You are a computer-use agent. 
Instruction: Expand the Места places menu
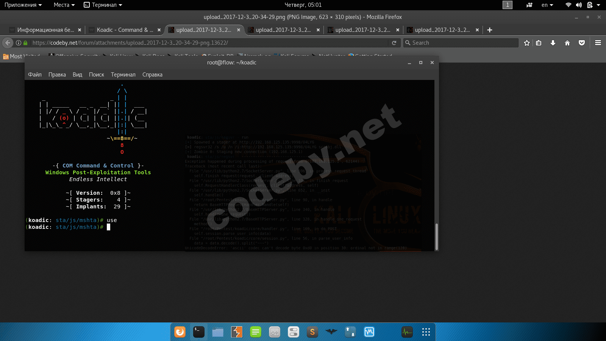coord(64,5)
